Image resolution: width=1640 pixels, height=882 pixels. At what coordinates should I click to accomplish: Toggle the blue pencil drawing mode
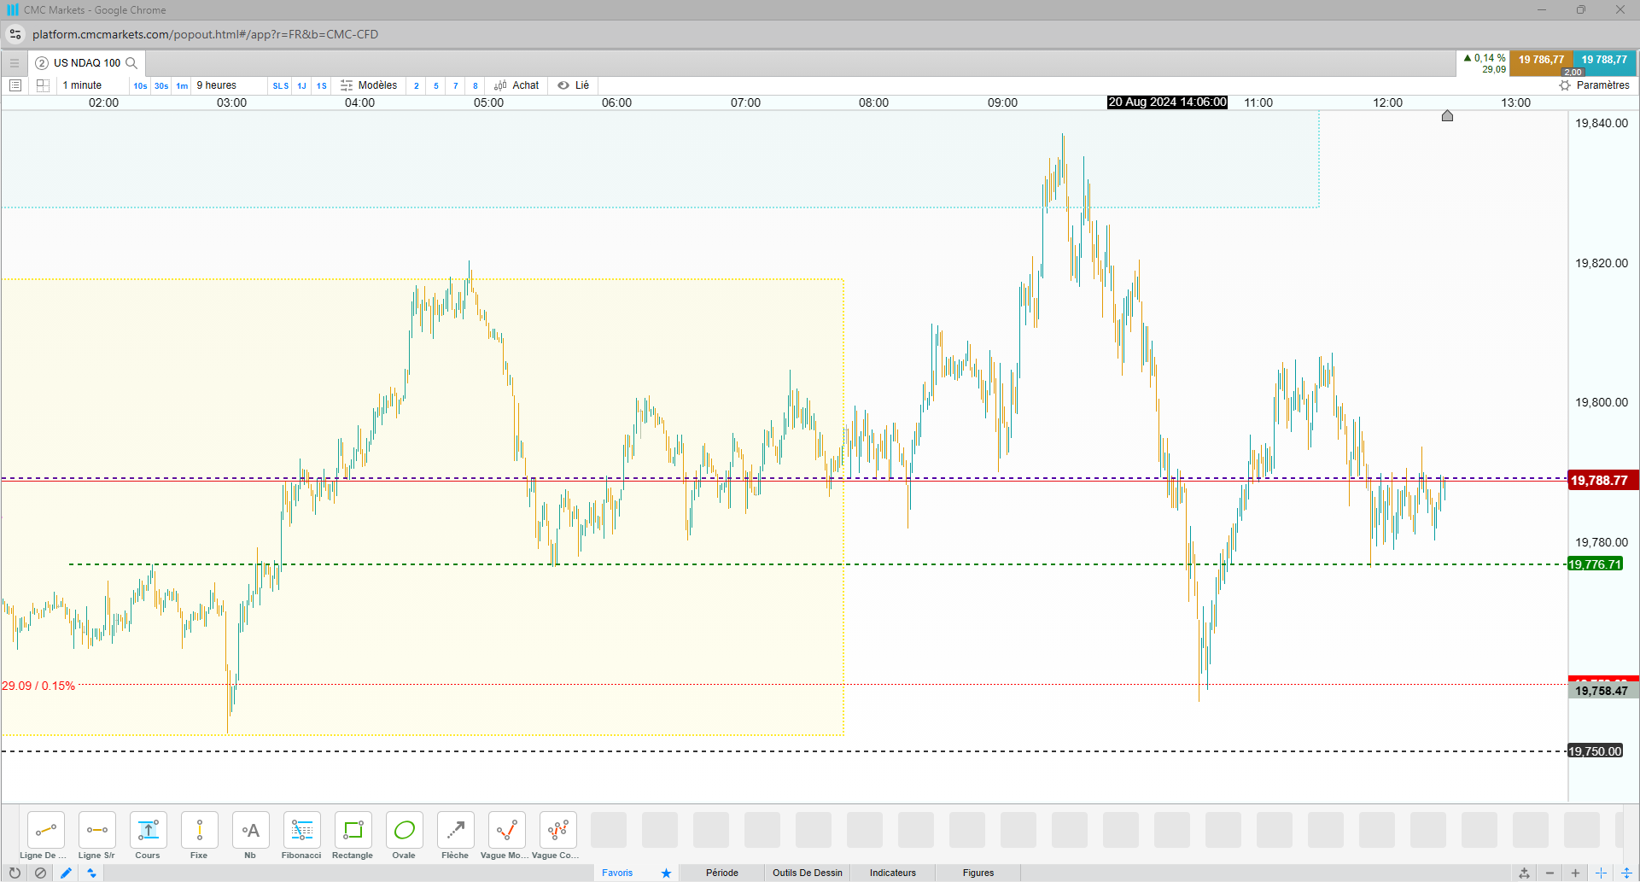coord(66,873)
